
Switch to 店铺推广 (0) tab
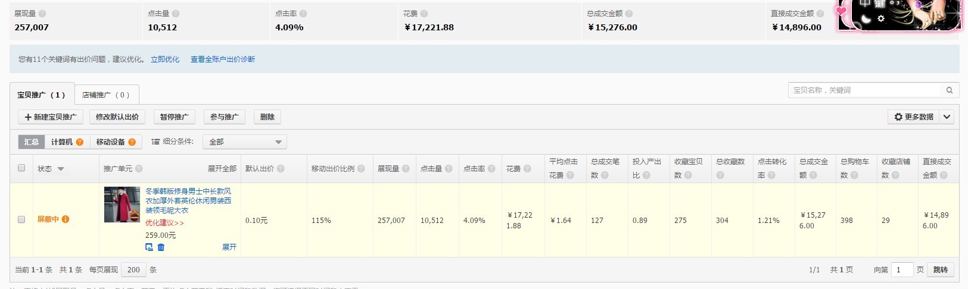107,95
